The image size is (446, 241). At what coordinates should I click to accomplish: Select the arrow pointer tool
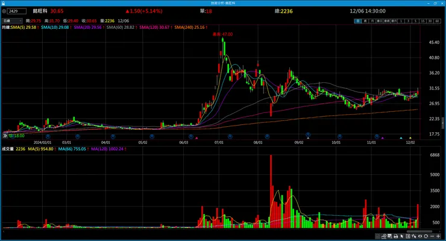coord(402,236)
